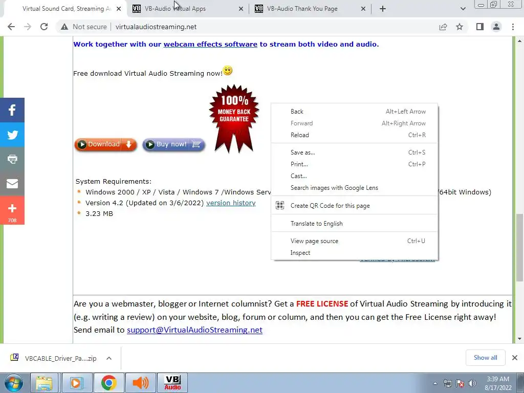This screenshot has width=524, height=393.
Task: Click the network icon in system tray
Action: click(x=447, y=383)
